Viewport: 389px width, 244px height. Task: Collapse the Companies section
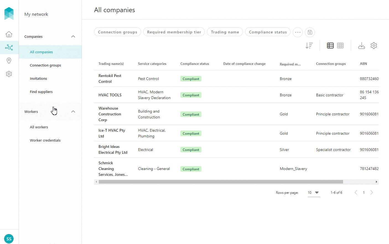point(73,36)
